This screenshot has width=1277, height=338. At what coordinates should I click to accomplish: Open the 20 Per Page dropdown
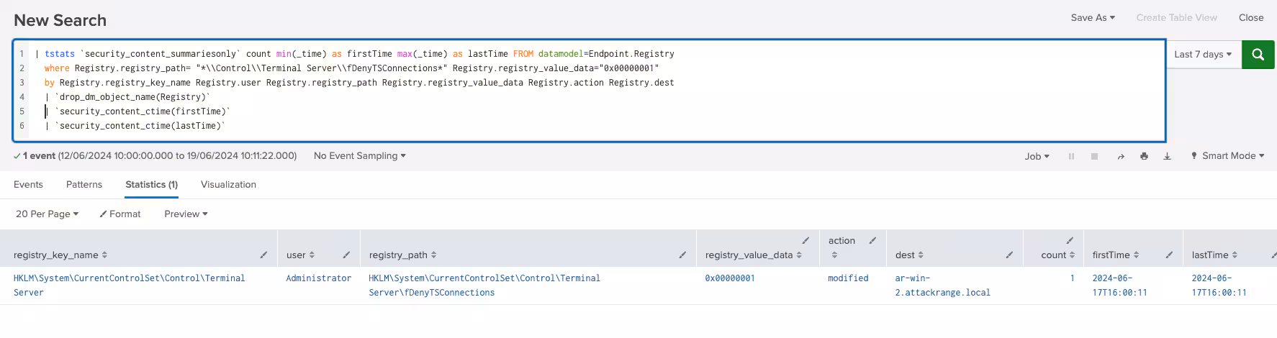tap(47, 214)
